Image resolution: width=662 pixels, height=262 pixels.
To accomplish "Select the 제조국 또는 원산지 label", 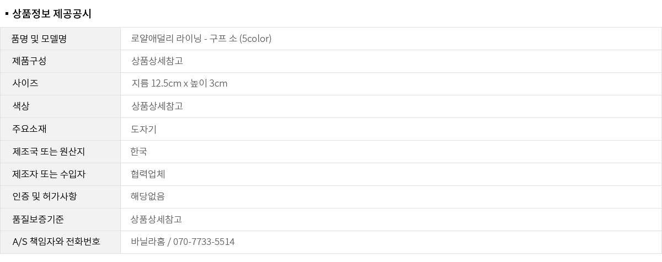I will pyautogui.click(x=49, y=152).
